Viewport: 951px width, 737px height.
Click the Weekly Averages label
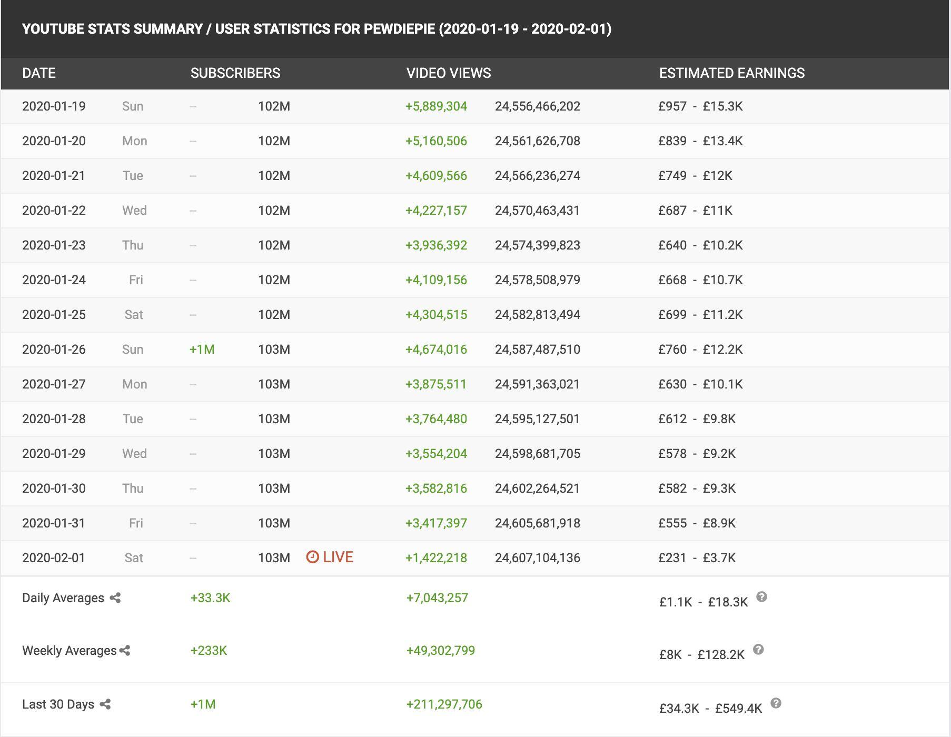click(x=69, y=651)
